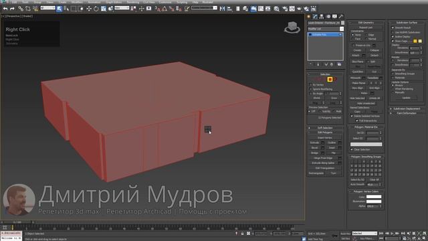Activate the Select Object tool
Viewport: 428px width, 241px height.
60,9
